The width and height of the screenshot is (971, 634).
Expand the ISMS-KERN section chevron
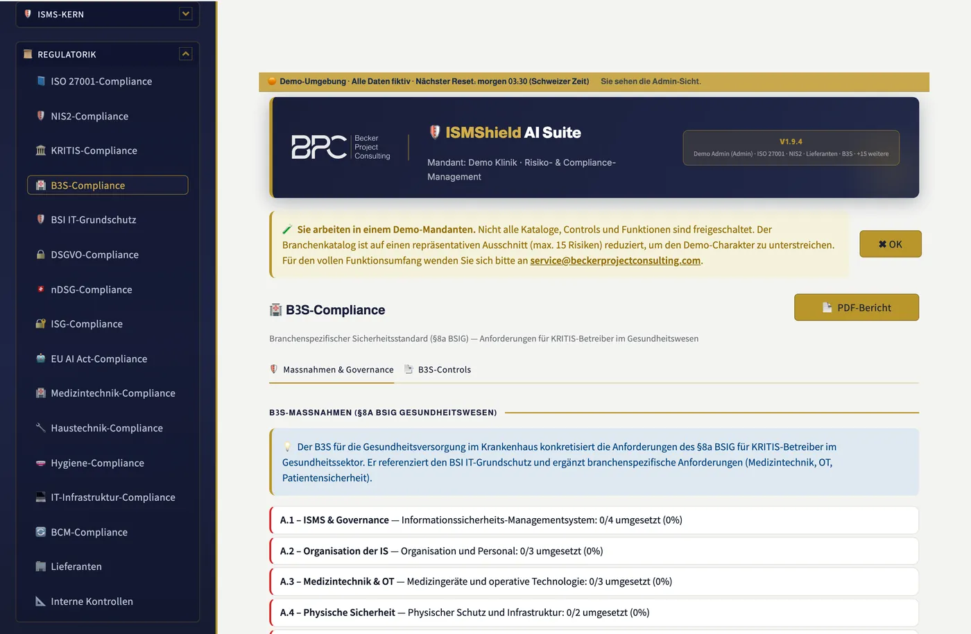[x=186, y=14]
